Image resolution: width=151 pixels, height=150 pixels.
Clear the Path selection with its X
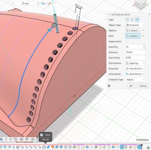[143, 36]
